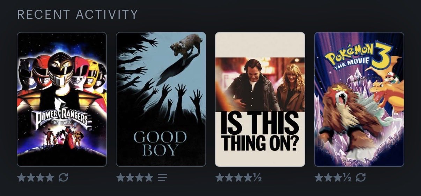This screenshot has height=196, width=421.
Task: Click the half-star symbol under Is This Thing On?
Action: coord(257,178)
